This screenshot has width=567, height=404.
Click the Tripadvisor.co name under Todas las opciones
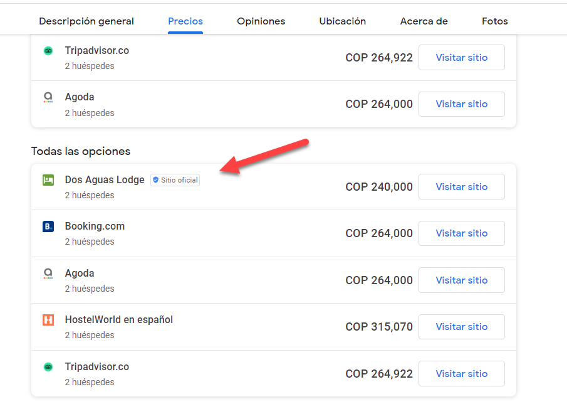(97, 366)
